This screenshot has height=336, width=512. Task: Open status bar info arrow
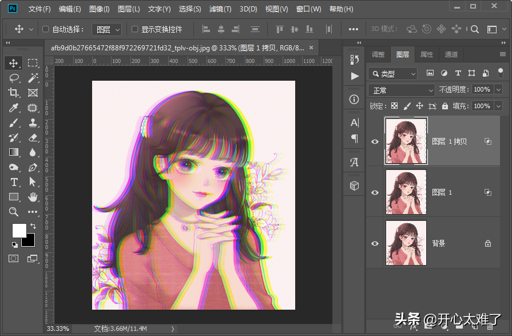[173, 329]
